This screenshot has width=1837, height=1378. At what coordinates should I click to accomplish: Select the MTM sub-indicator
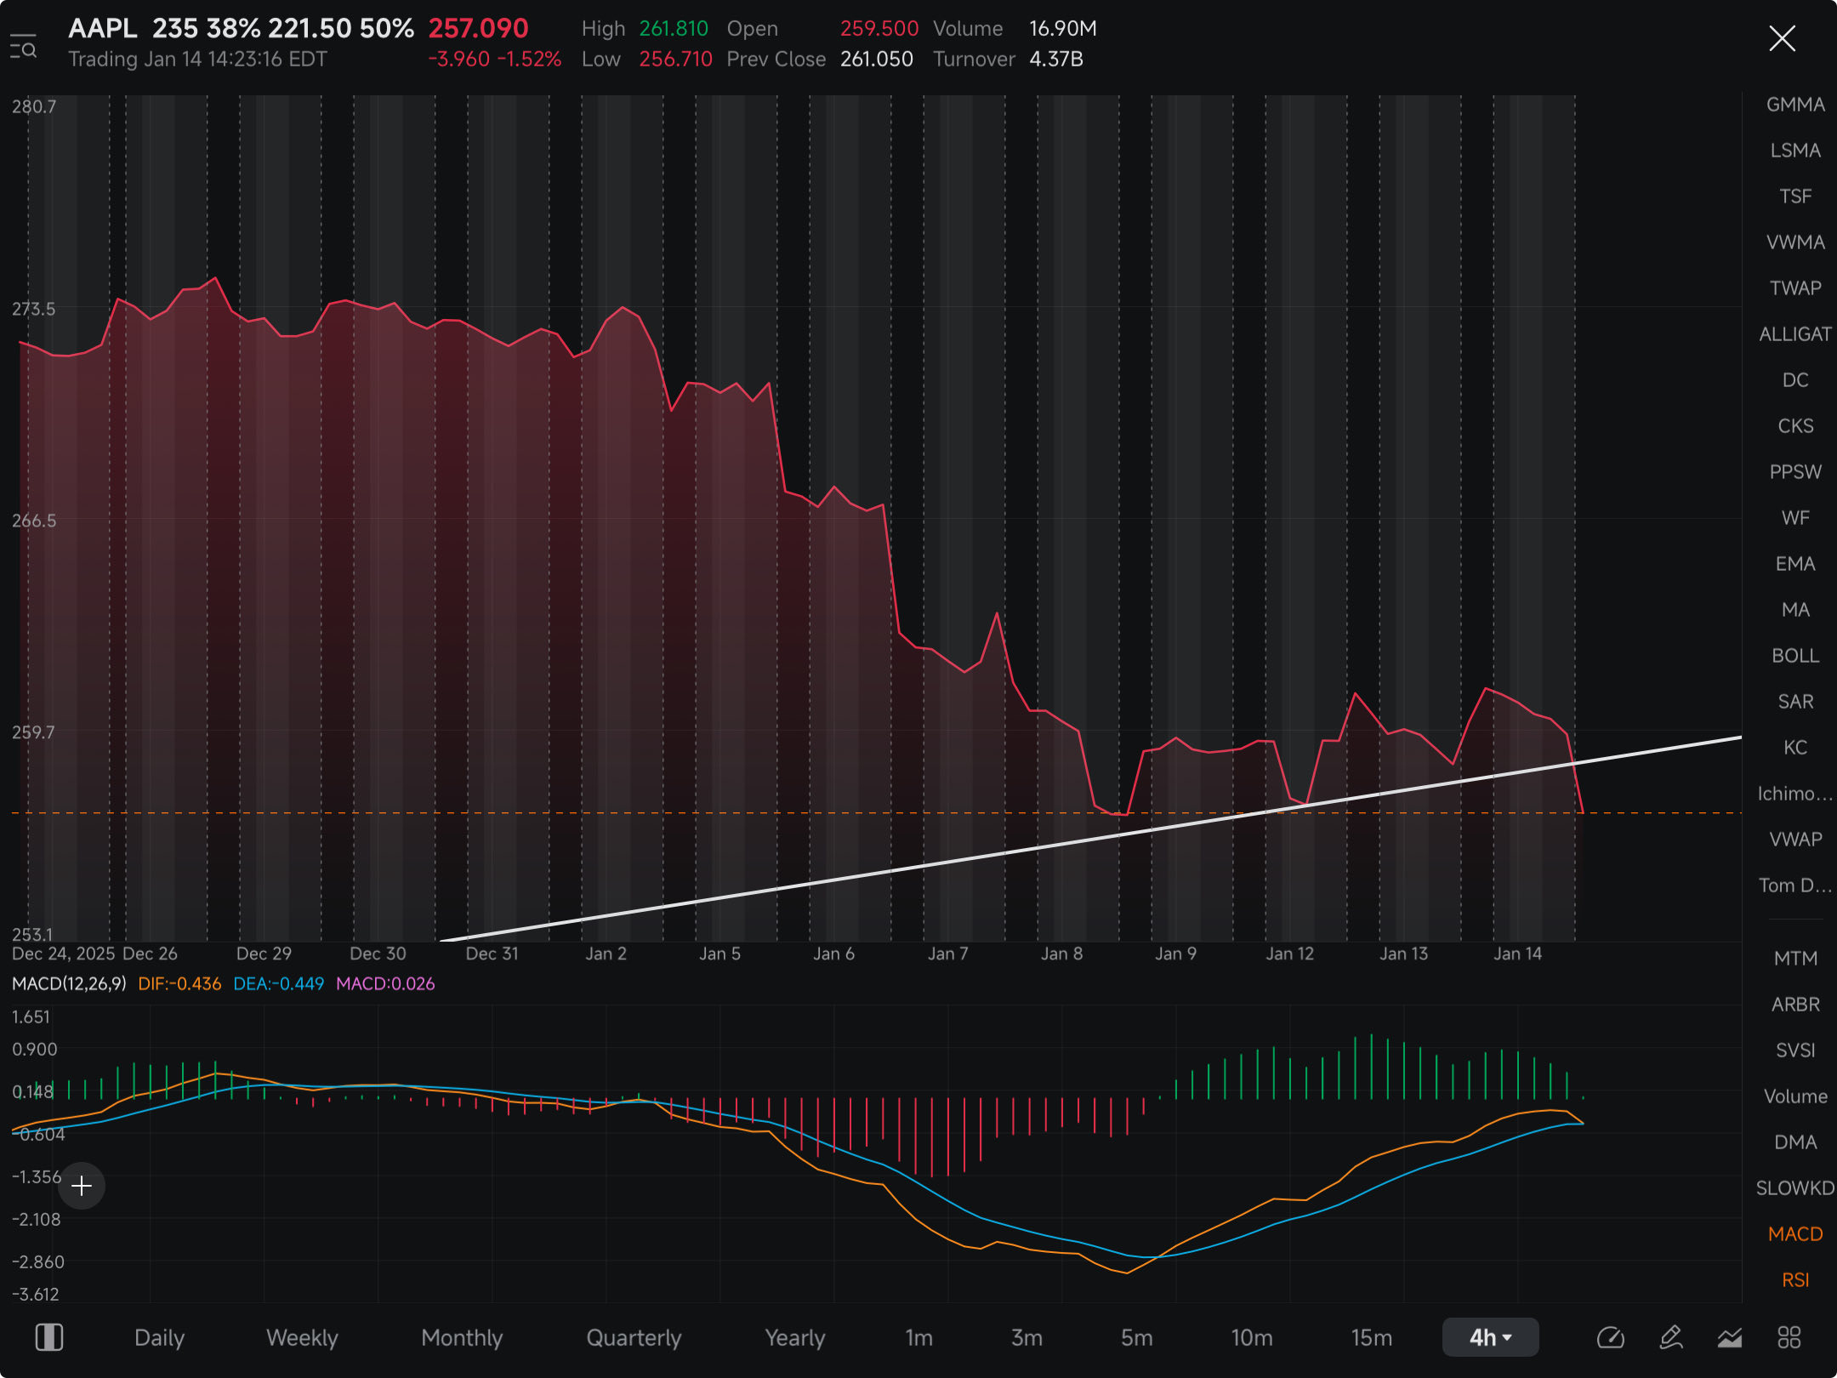[1795, 959]
